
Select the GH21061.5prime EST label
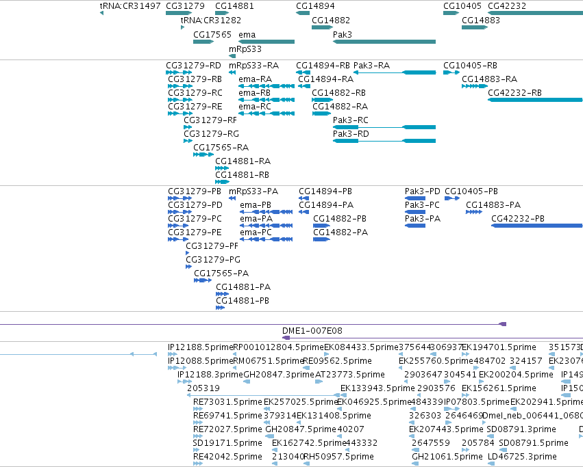click(x=447, y=457)
